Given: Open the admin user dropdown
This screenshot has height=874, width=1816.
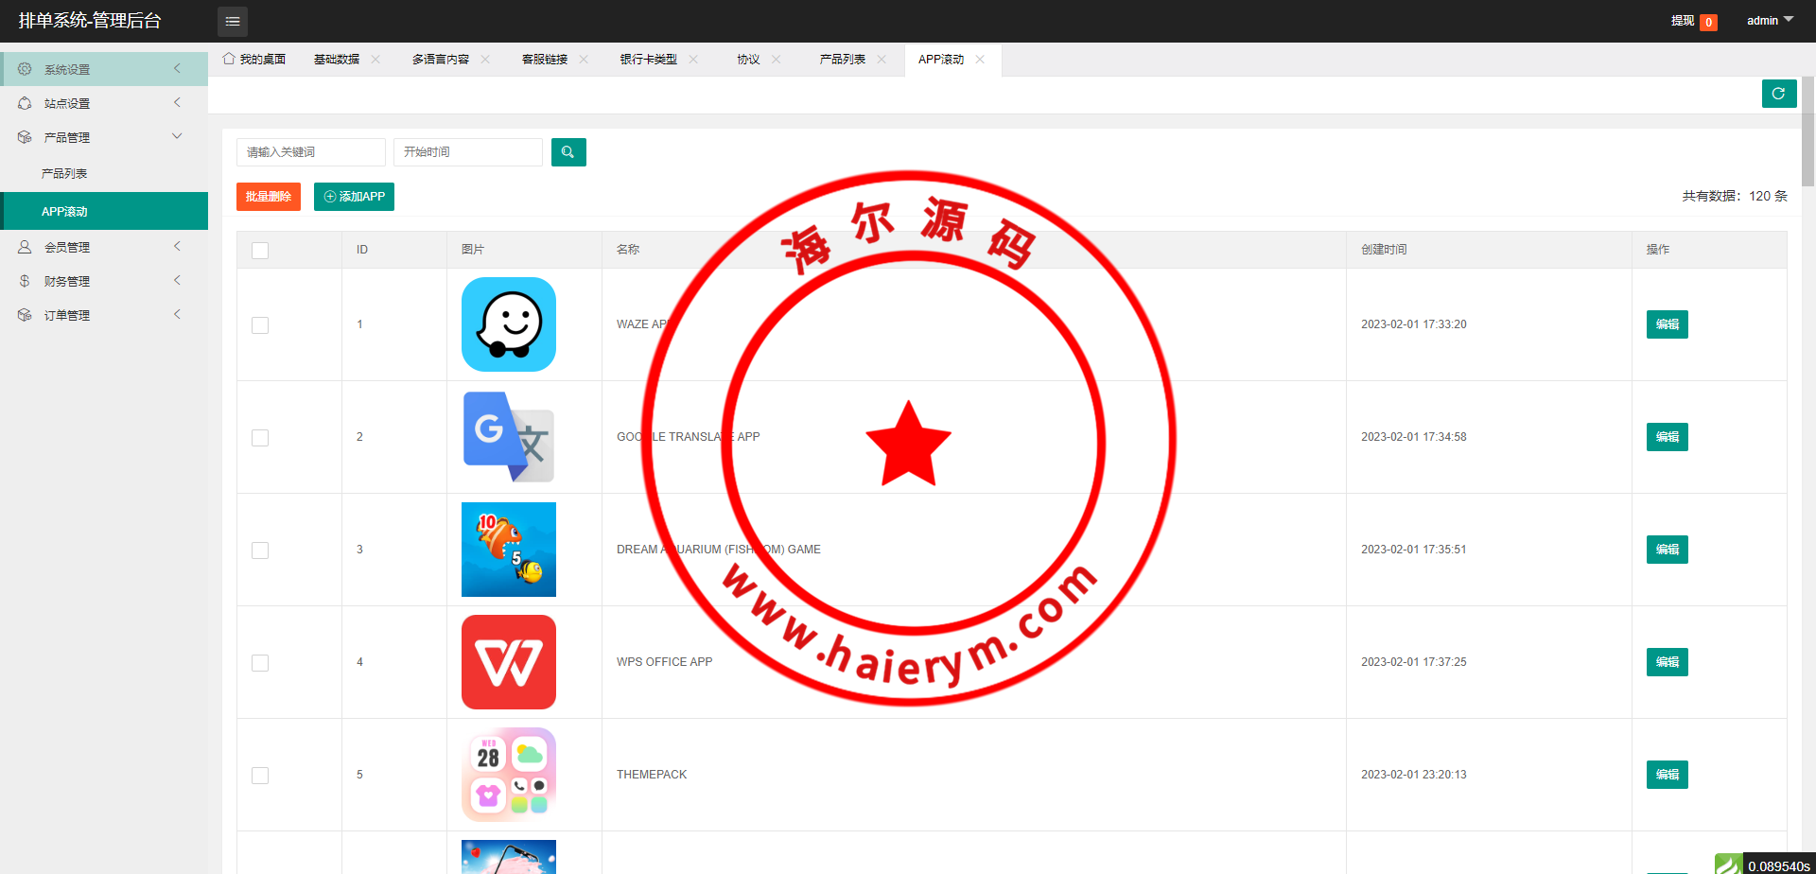Looking at the screenshot, I should pos(1769,21).
